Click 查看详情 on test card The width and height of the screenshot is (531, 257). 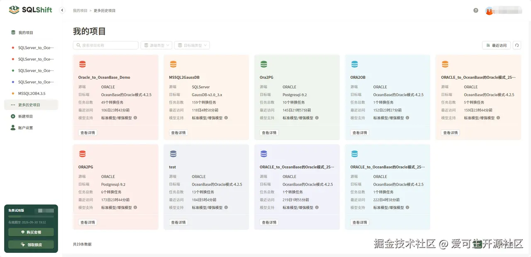point(178,222)
